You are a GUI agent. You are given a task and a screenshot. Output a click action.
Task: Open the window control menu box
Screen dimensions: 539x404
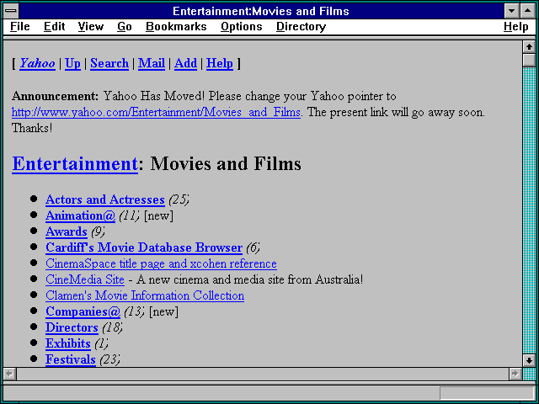pos(11,11)
